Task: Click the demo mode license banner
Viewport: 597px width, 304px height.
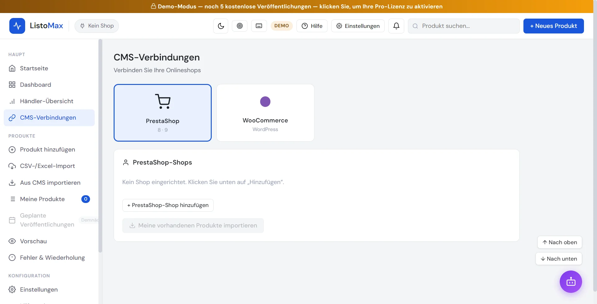Action: pos(296,7)
